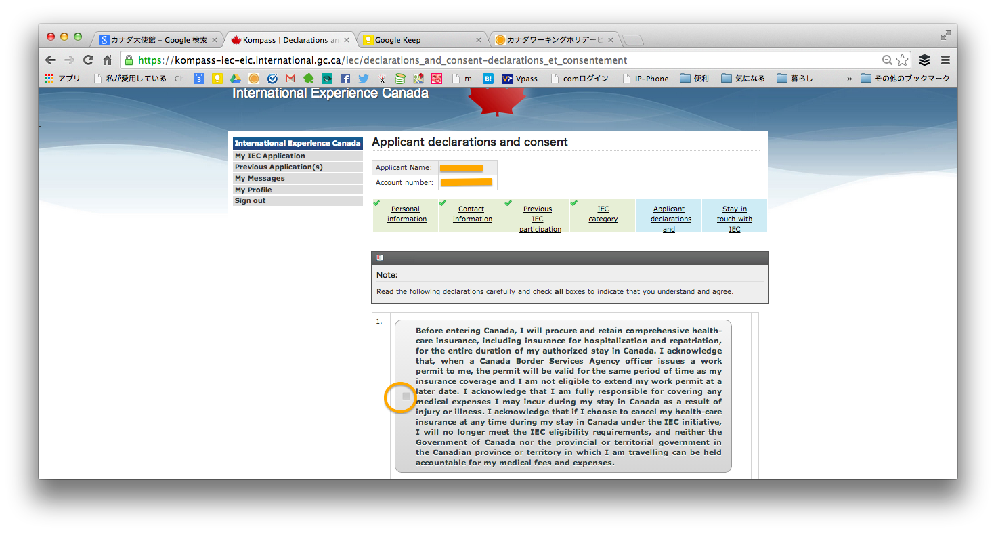Open the Google Drive bookmark
This screenshot has width=996, height=533.
(236, 79)
